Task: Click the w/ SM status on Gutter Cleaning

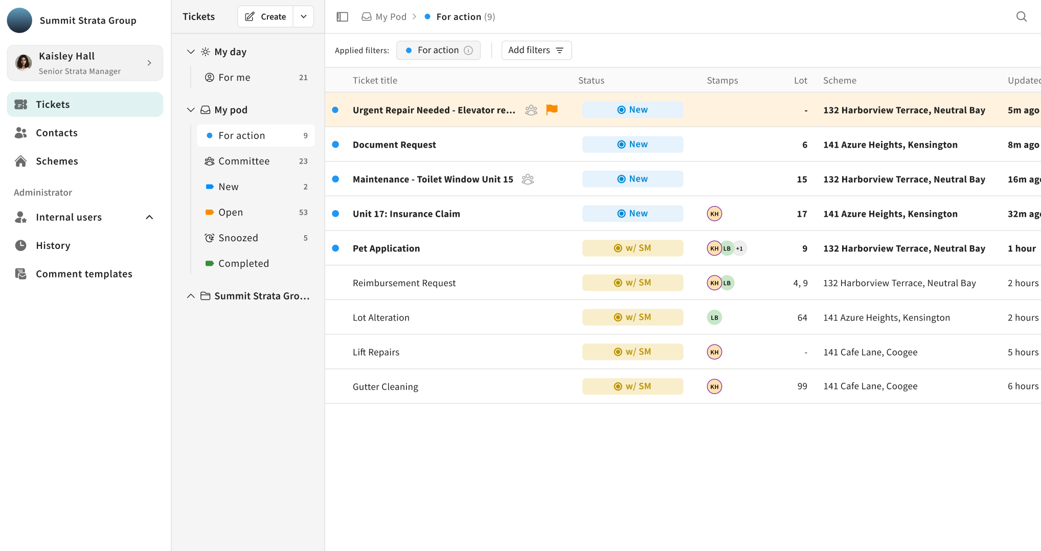Action: (x=632, y=386)
